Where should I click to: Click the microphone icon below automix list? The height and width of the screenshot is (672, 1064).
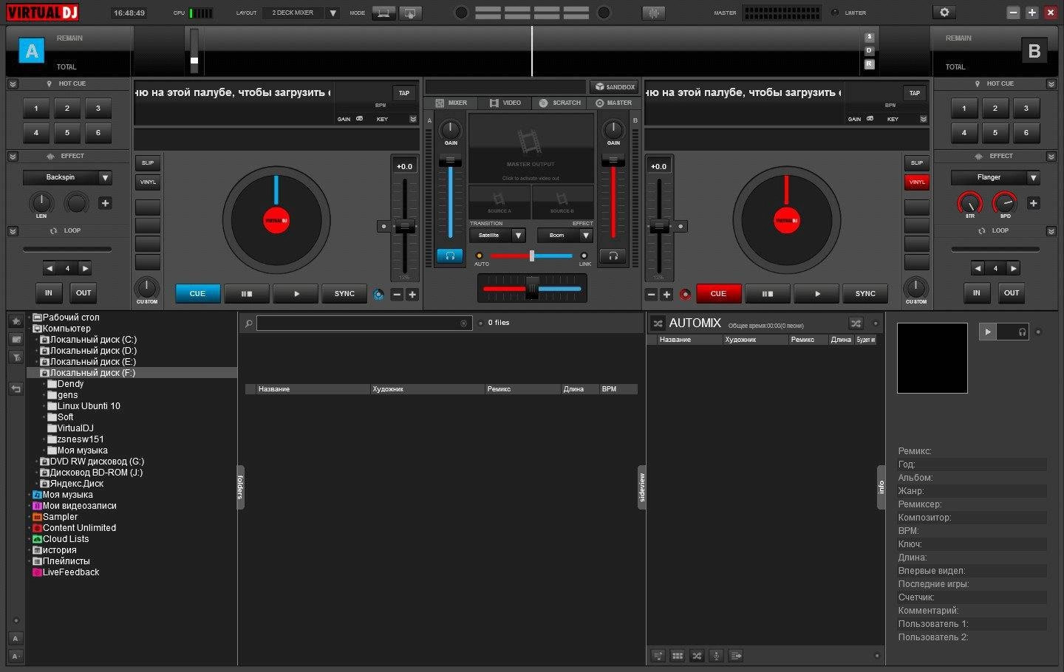pos(715,656)
